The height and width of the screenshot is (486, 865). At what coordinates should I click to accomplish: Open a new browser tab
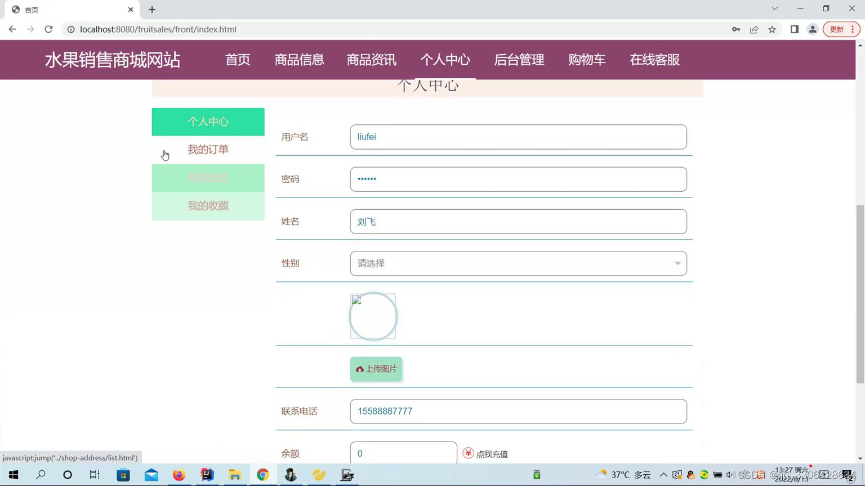pyautogui.click(x=152, y=10)
